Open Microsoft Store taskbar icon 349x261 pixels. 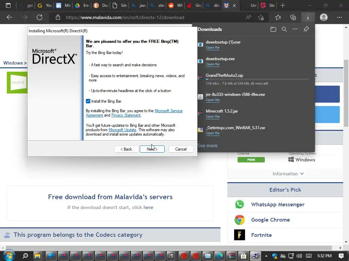click(x=243, y=256)
